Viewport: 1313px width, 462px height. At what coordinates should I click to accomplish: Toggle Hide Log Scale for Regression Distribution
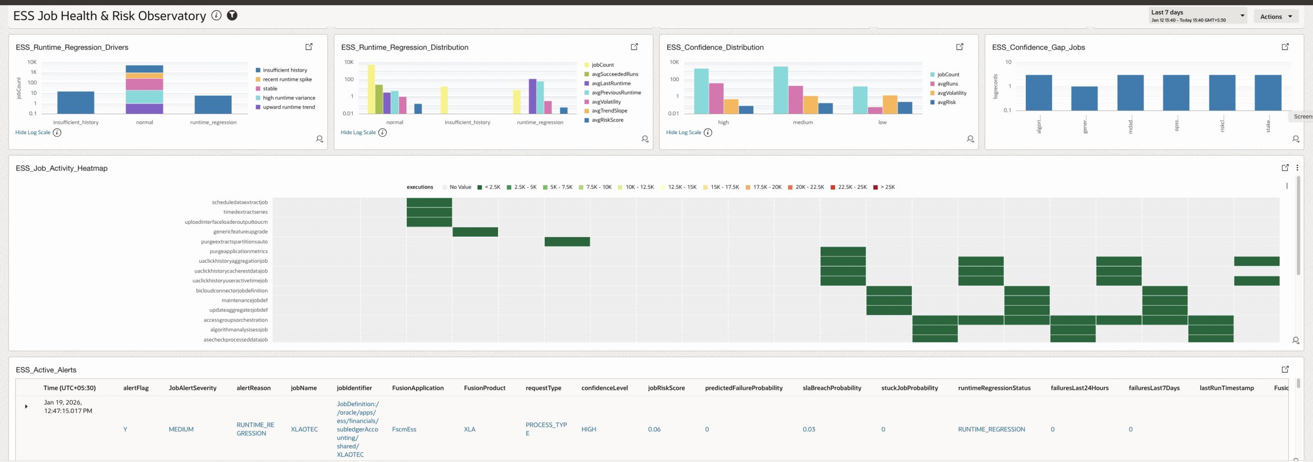(358, 133)
